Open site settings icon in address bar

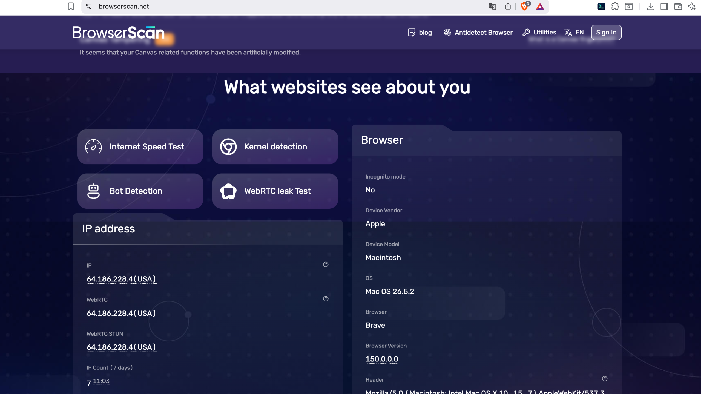pyautogui.click(x=89, y=6)
